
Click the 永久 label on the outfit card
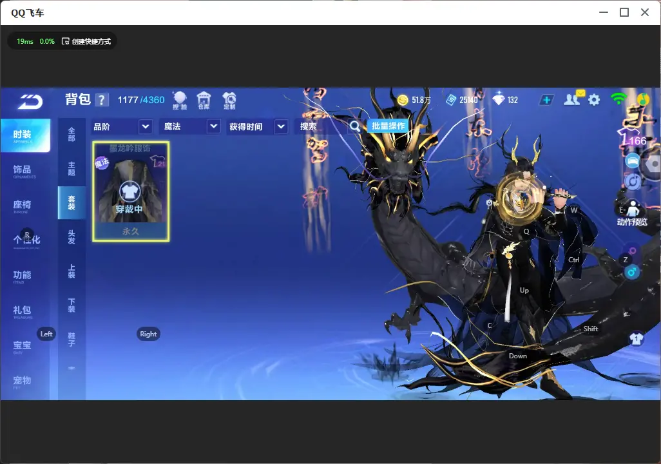coord(130,231)
